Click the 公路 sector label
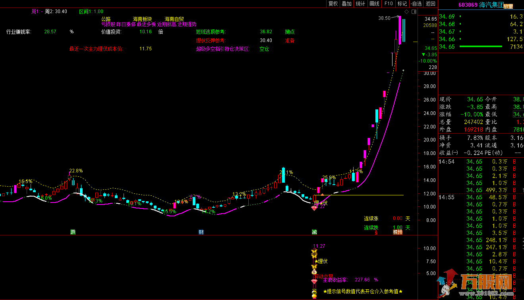 [106, 19]
